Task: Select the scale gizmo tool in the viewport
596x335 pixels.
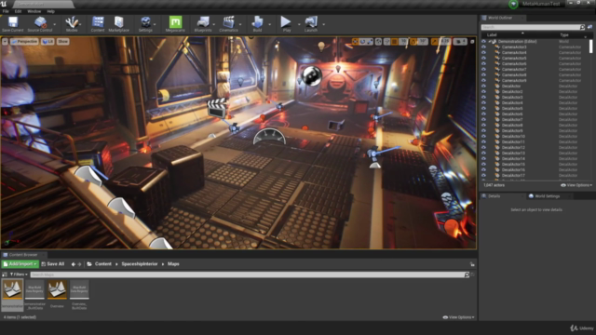Action: tap(370, 41)
